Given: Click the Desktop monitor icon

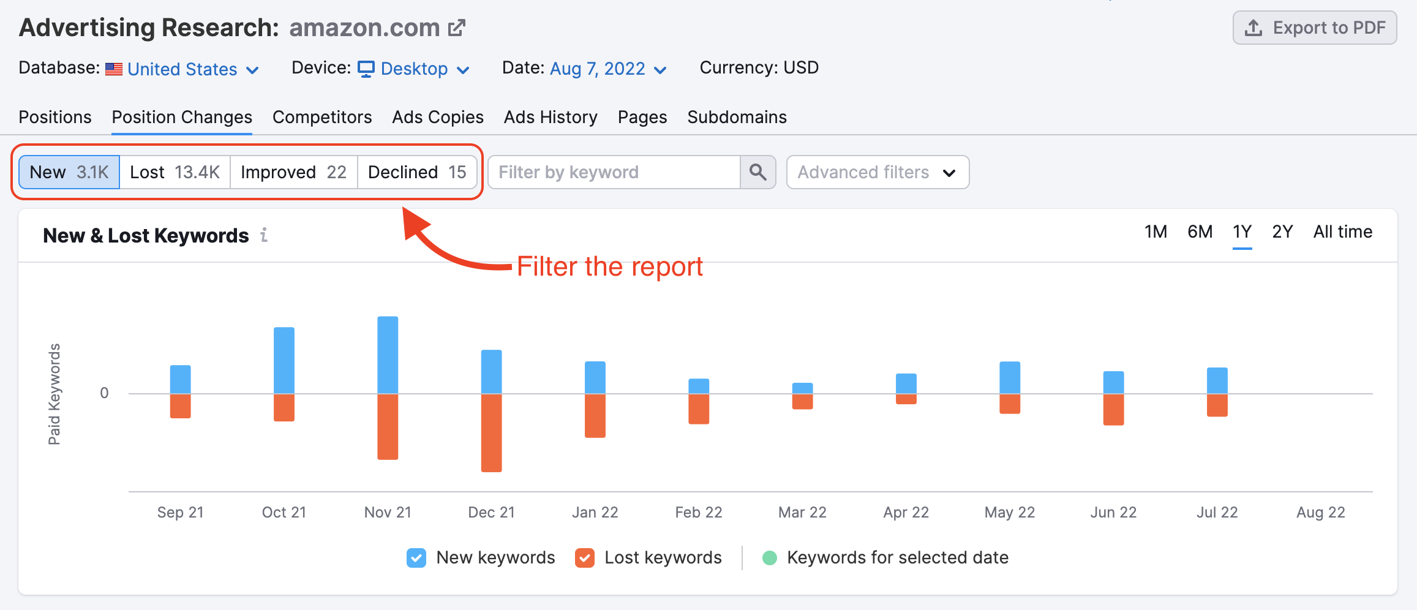Looking at the screenshot, I should pyautogui.click(x=366, y=69).
